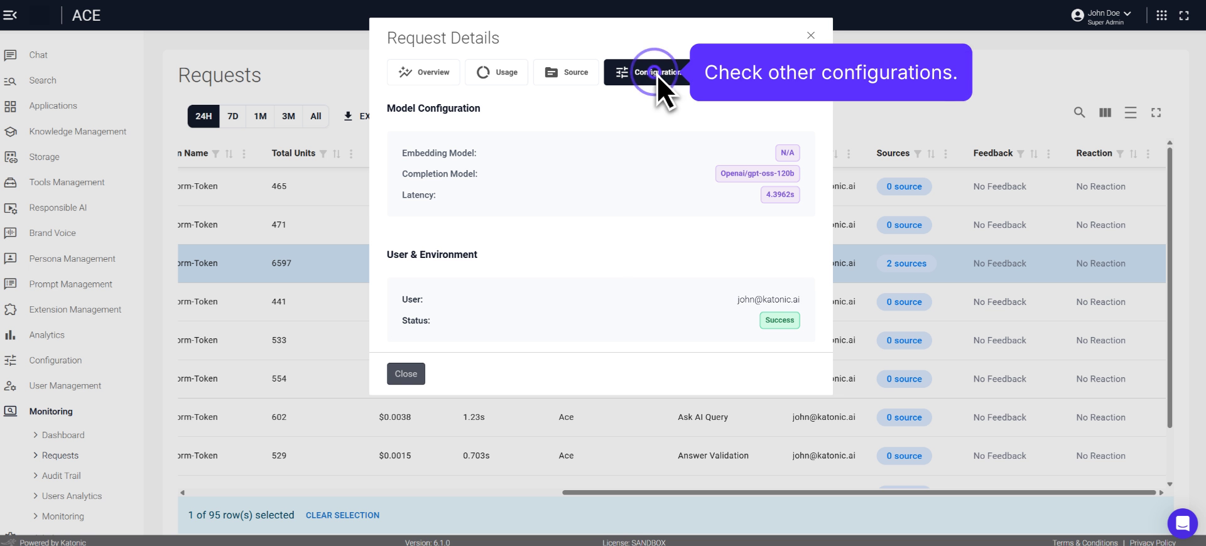Click the Openai/gpt-oss-120b model badge
This screenshot has height=546, width=1206.
757,174
